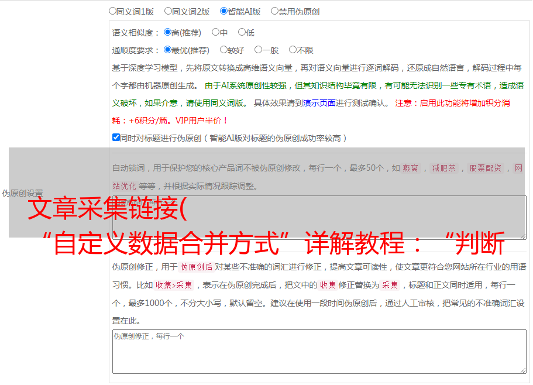Select the 同义词1版 radio option
The image size is (533, 385).
pyautogui.click(x=112, y=11)
